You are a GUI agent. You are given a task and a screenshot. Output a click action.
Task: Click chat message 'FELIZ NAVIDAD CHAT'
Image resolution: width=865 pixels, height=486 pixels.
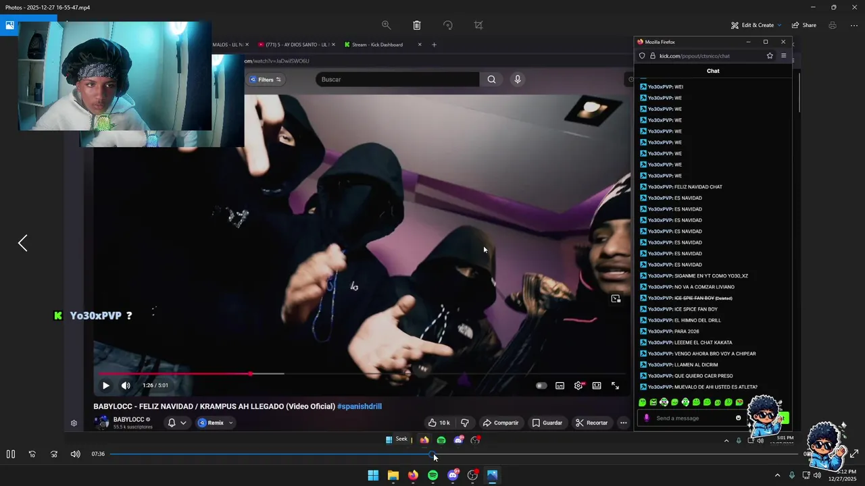(x=698, y=187)
